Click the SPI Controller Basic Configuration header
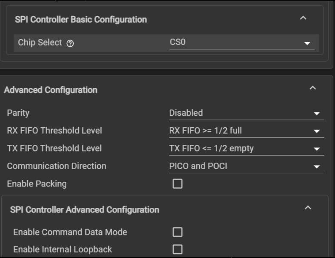Image resolution: width=335 pixels, height=258 pixels. click(x=81, y=20)
